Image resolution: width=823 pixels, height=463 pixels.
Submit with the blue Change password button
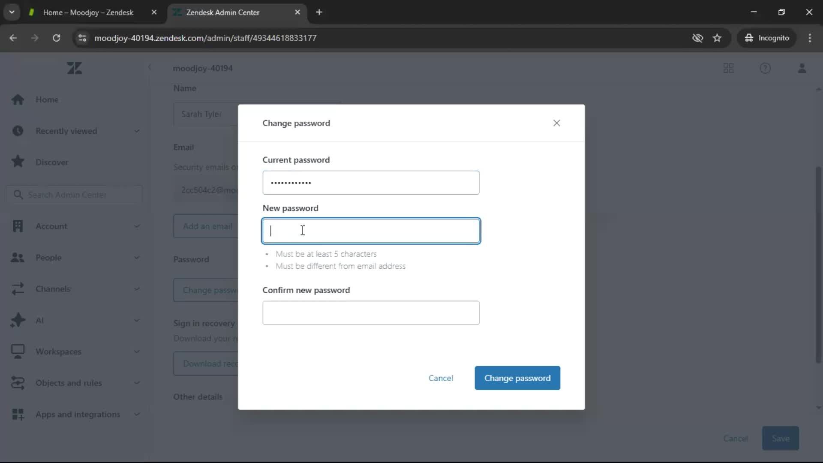517,378
